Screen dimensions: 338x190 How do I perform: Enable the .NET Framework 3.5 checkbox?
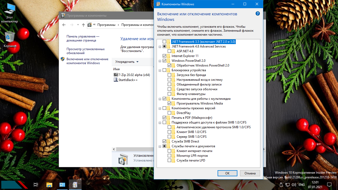click(x=165, y=42)
